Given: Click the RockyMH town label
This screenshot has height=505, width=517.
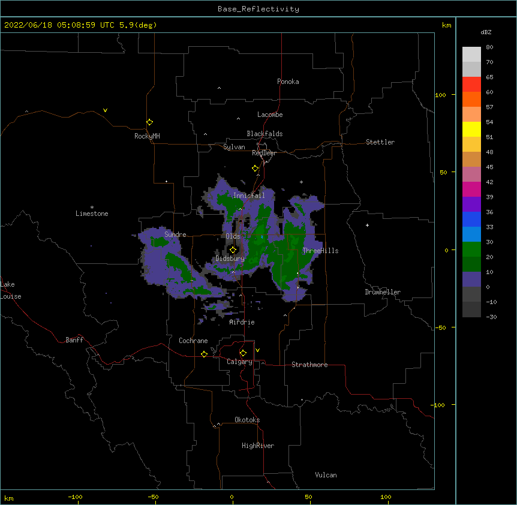Looking at the screenshot, I should (147, 136).
